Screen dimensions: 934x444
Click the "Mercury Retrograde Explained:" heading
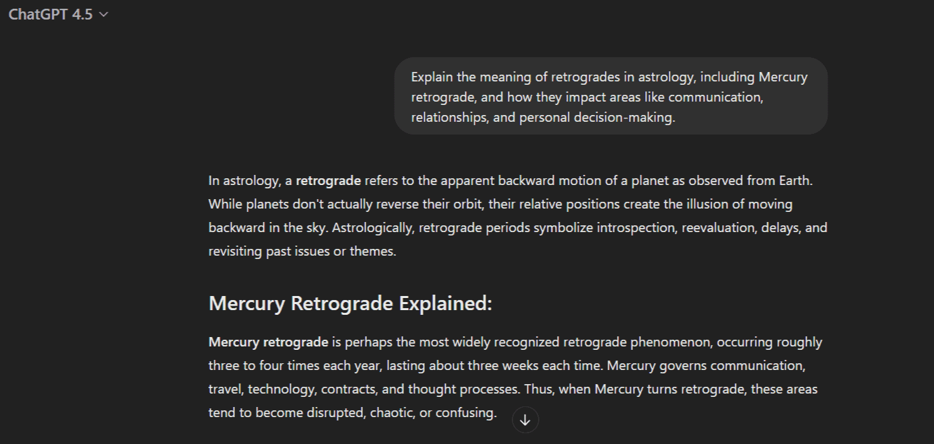coord(350,303)
